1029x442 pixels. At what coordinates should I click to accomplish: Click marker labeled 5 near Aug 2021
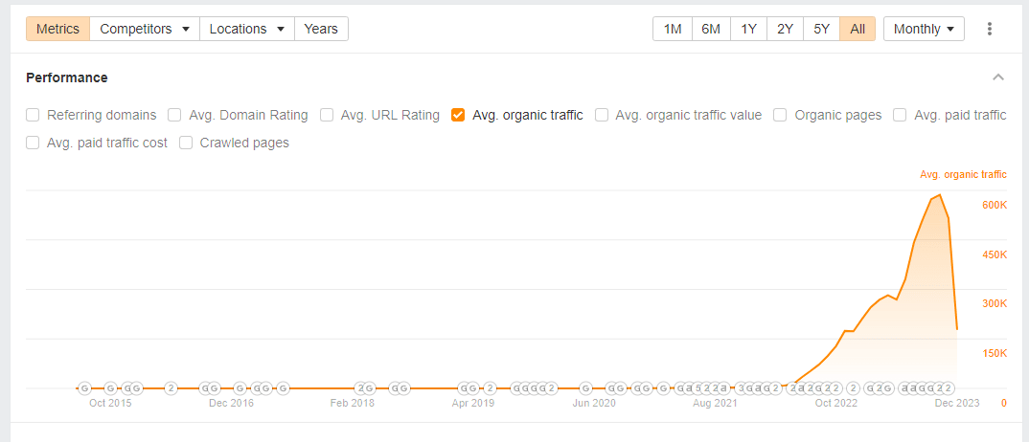click(698, 388)
